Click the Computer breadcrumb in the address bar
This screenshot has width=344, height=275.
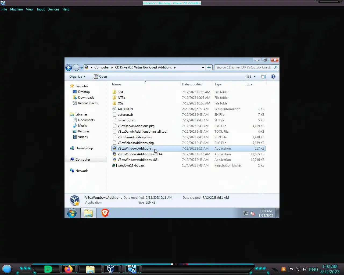point(102,67)
